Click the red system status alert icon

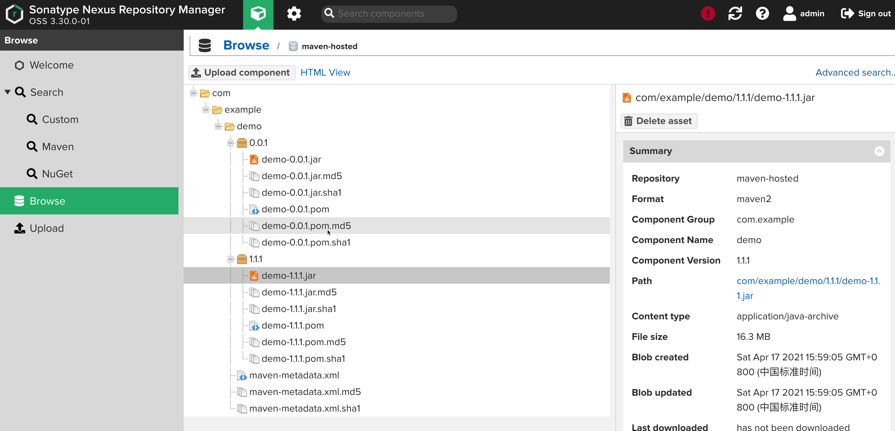708,14
